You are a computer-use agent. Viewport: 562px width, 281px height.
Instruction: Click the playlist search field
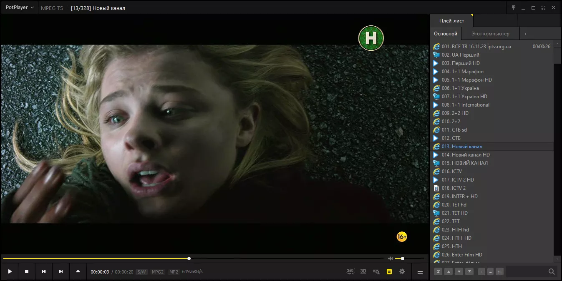click(x=526, y=271)
